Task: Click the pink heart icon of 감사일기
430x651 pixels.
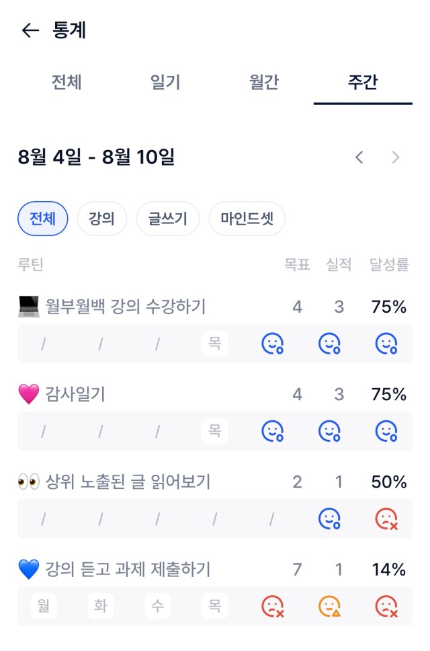Action: (29, 394)
